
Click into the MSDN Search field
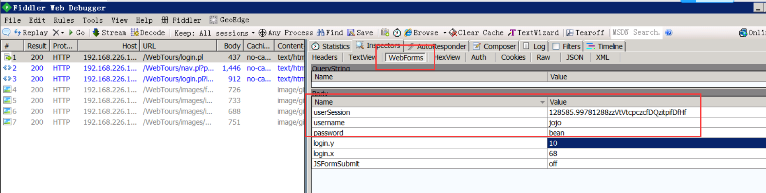click(x=636, y=33)
